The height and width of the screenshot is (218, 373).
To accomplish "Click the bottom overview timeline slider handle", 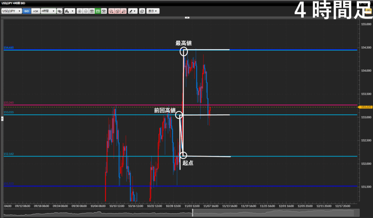I will pyautogui.click(x=192, y=213).
